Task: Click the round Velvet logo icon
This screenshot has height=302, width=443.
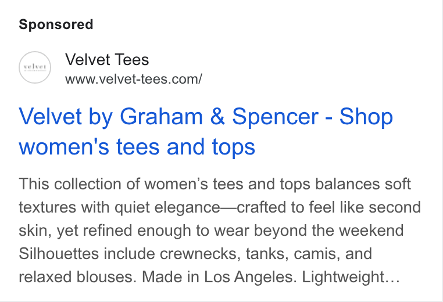Action: tap(35, 67)
